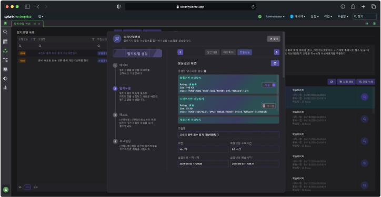381x197 pixels.
Task: Open the gear settings icon in sidebar
Action: pos(5,79)
